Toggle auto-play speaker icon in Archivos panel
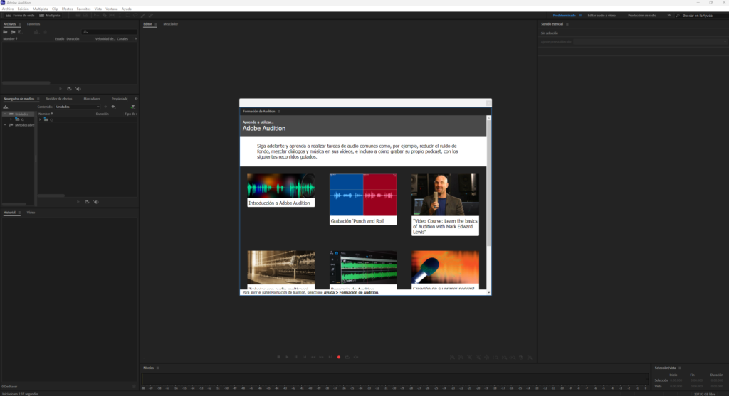 78,89
